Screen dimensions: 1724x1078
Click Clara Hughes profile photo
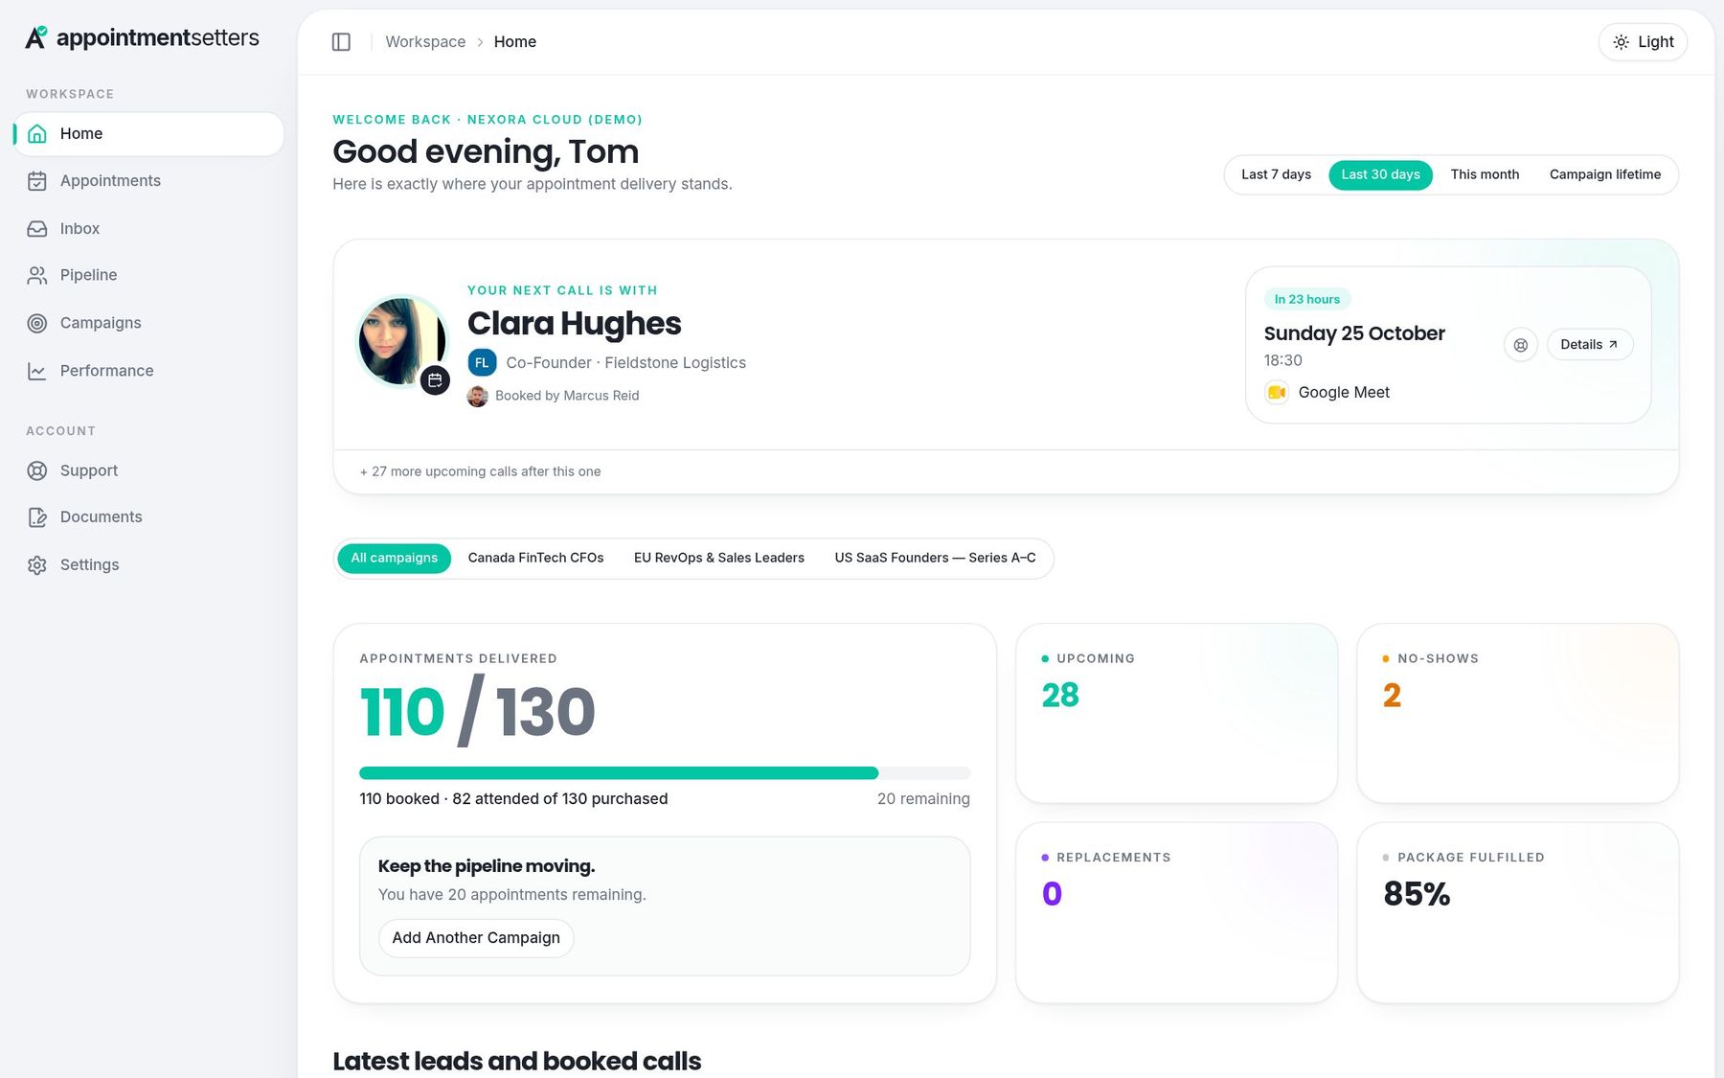tap(402, 341)
